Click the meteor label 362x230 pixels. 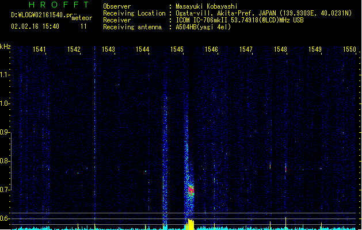pyautogui.click(x=82, y=18)
